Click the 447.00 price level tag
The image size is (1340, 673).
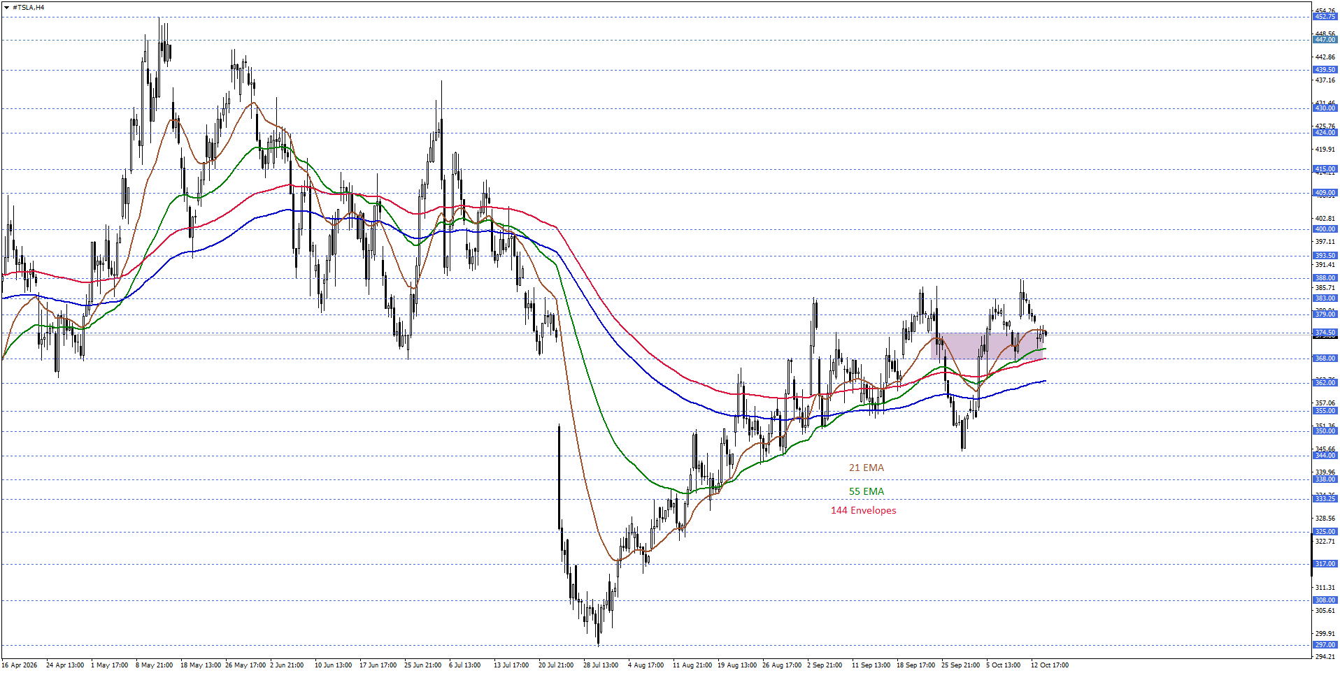tap(1325, 40)
